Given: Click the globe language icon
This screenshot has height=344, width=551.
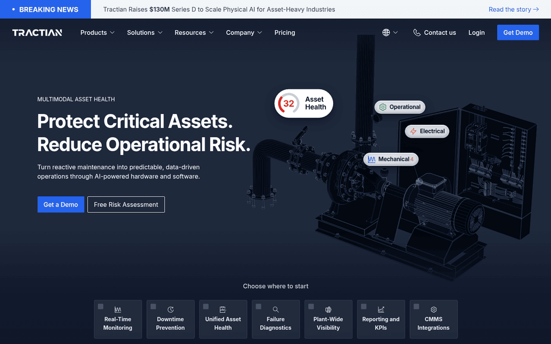Looking at the screenshot, I should click(386, 33).
